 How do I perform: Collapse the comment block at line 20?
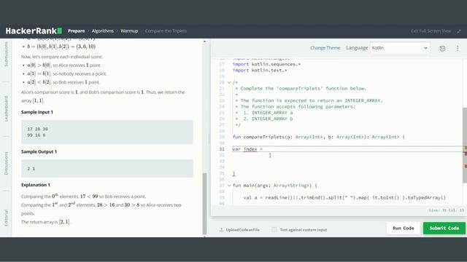point(229,82)
